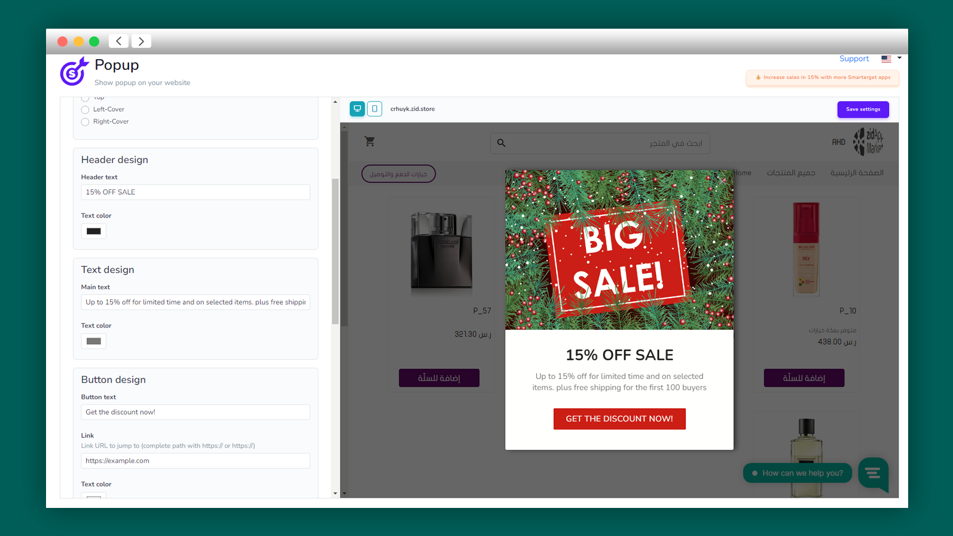Click settings panel scroll down arrow

click(335, 494)
